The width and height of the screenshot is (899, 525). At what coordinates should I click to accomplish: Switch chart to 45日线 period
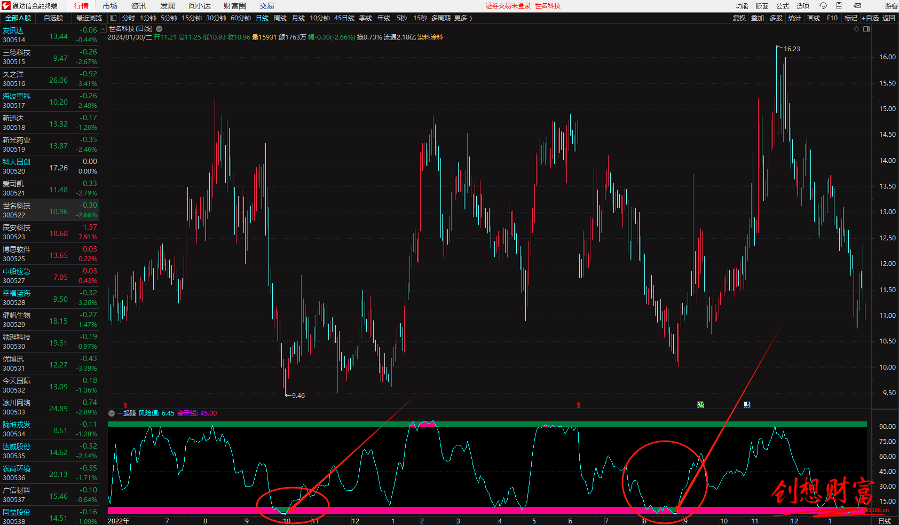344,18
